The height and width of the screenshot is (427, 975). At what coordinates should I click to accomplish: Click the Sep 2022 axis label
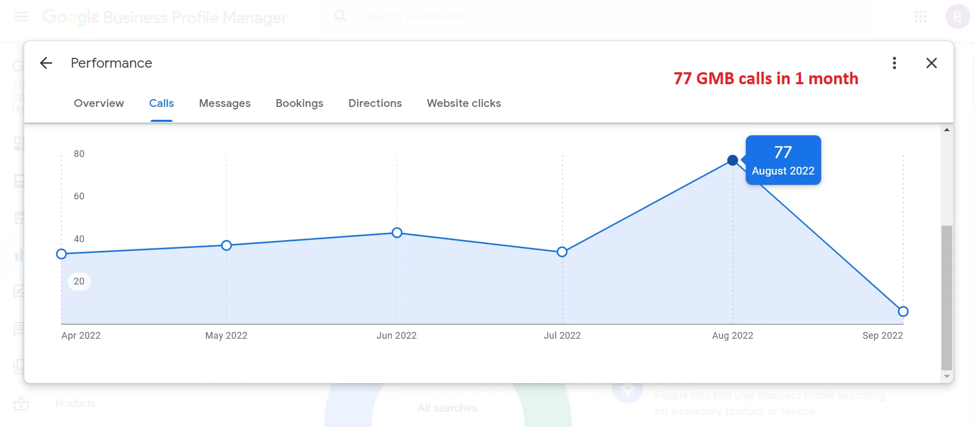click(x=883, y=336)
